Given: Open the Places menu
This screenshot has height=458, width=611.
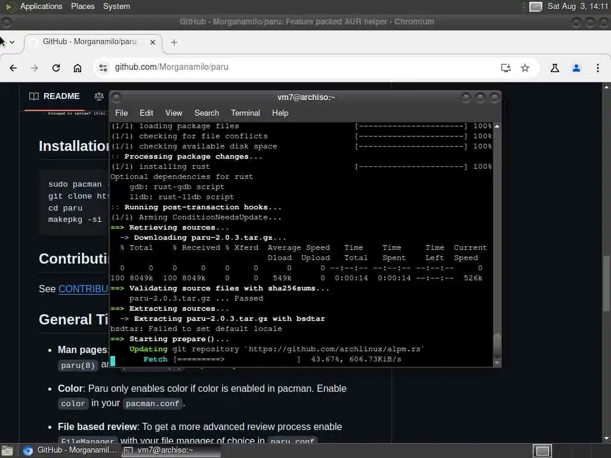Looking at the screenshot, I should [82, 6].
